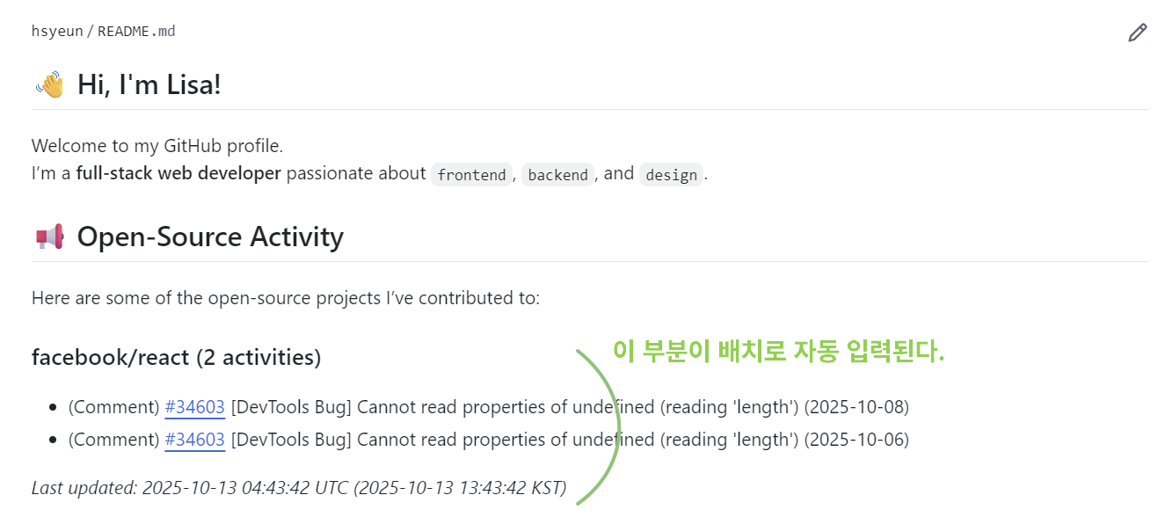Click the pencil edit README icon
The image size is (1165, 517).
coord(1137,33)
